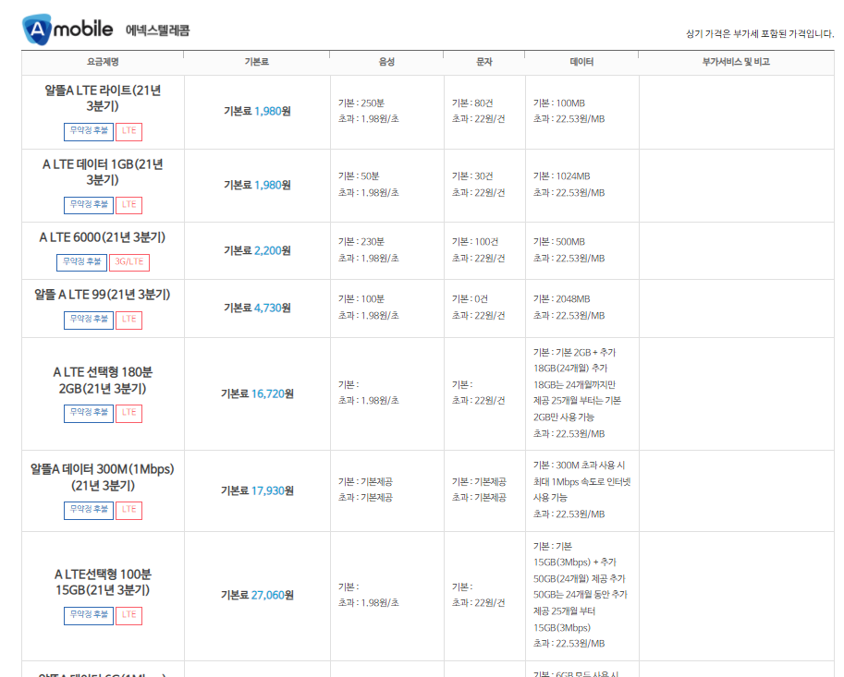
Task: Click the 기본료 1,980원 price for 알뜰A LTE 라이트
Action: (x=257, y=112)
